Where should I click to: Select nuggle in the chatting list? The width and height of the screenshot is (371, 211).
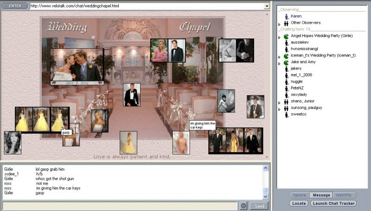click(297, 82)
